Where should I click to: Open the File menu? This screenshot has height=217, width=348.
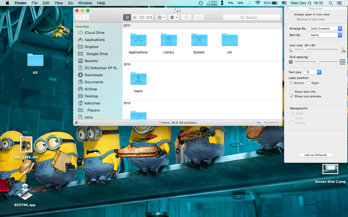[x=35, y=3]
